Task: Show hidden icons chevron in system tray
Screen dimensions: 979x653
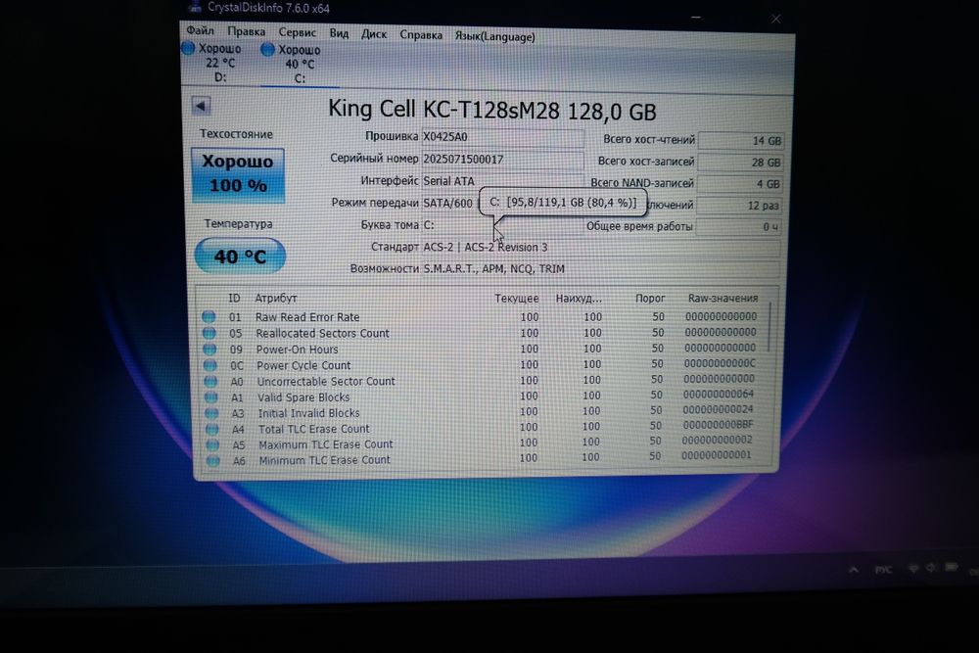Action: click(x=853, y=570)
